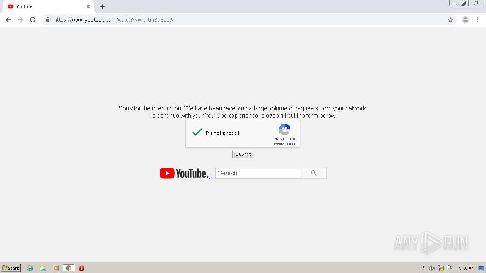
Task: Toggle the I'm not a robot checkbox
Action: click(197, 132)
